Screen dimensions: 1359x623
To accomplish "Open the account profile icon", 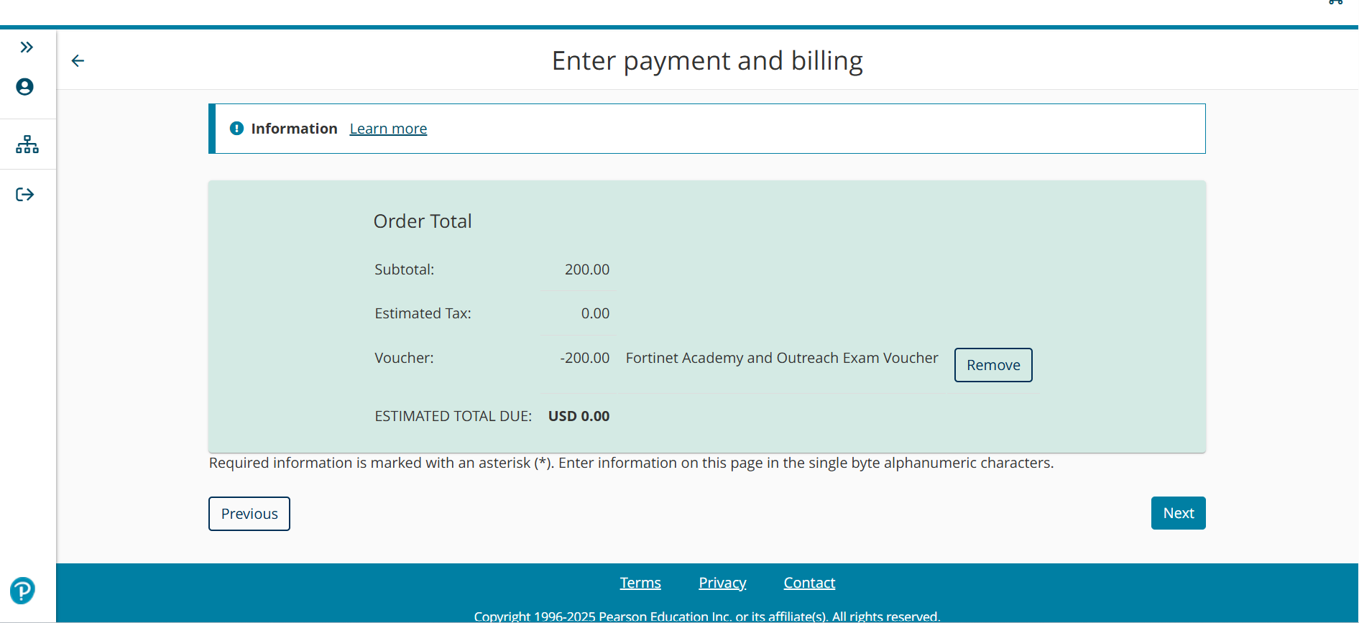I will coord(25,87).
